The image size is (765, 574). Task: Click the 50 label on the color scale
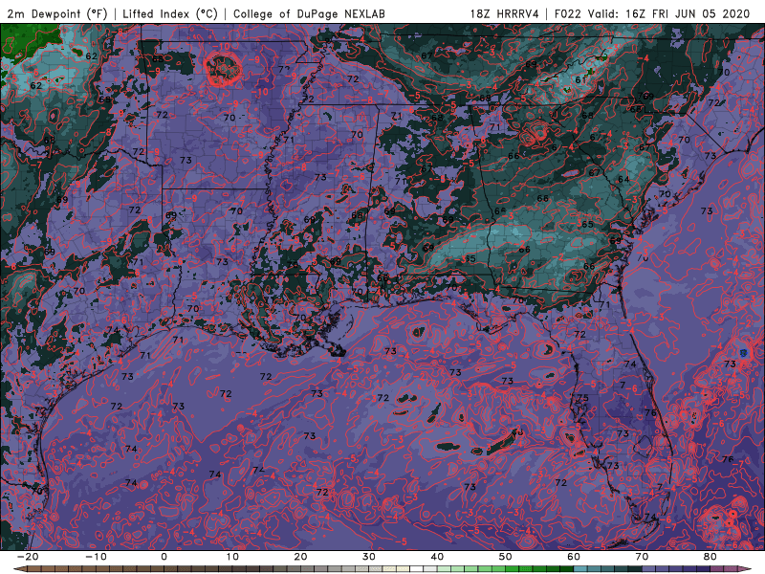point(506,557)
